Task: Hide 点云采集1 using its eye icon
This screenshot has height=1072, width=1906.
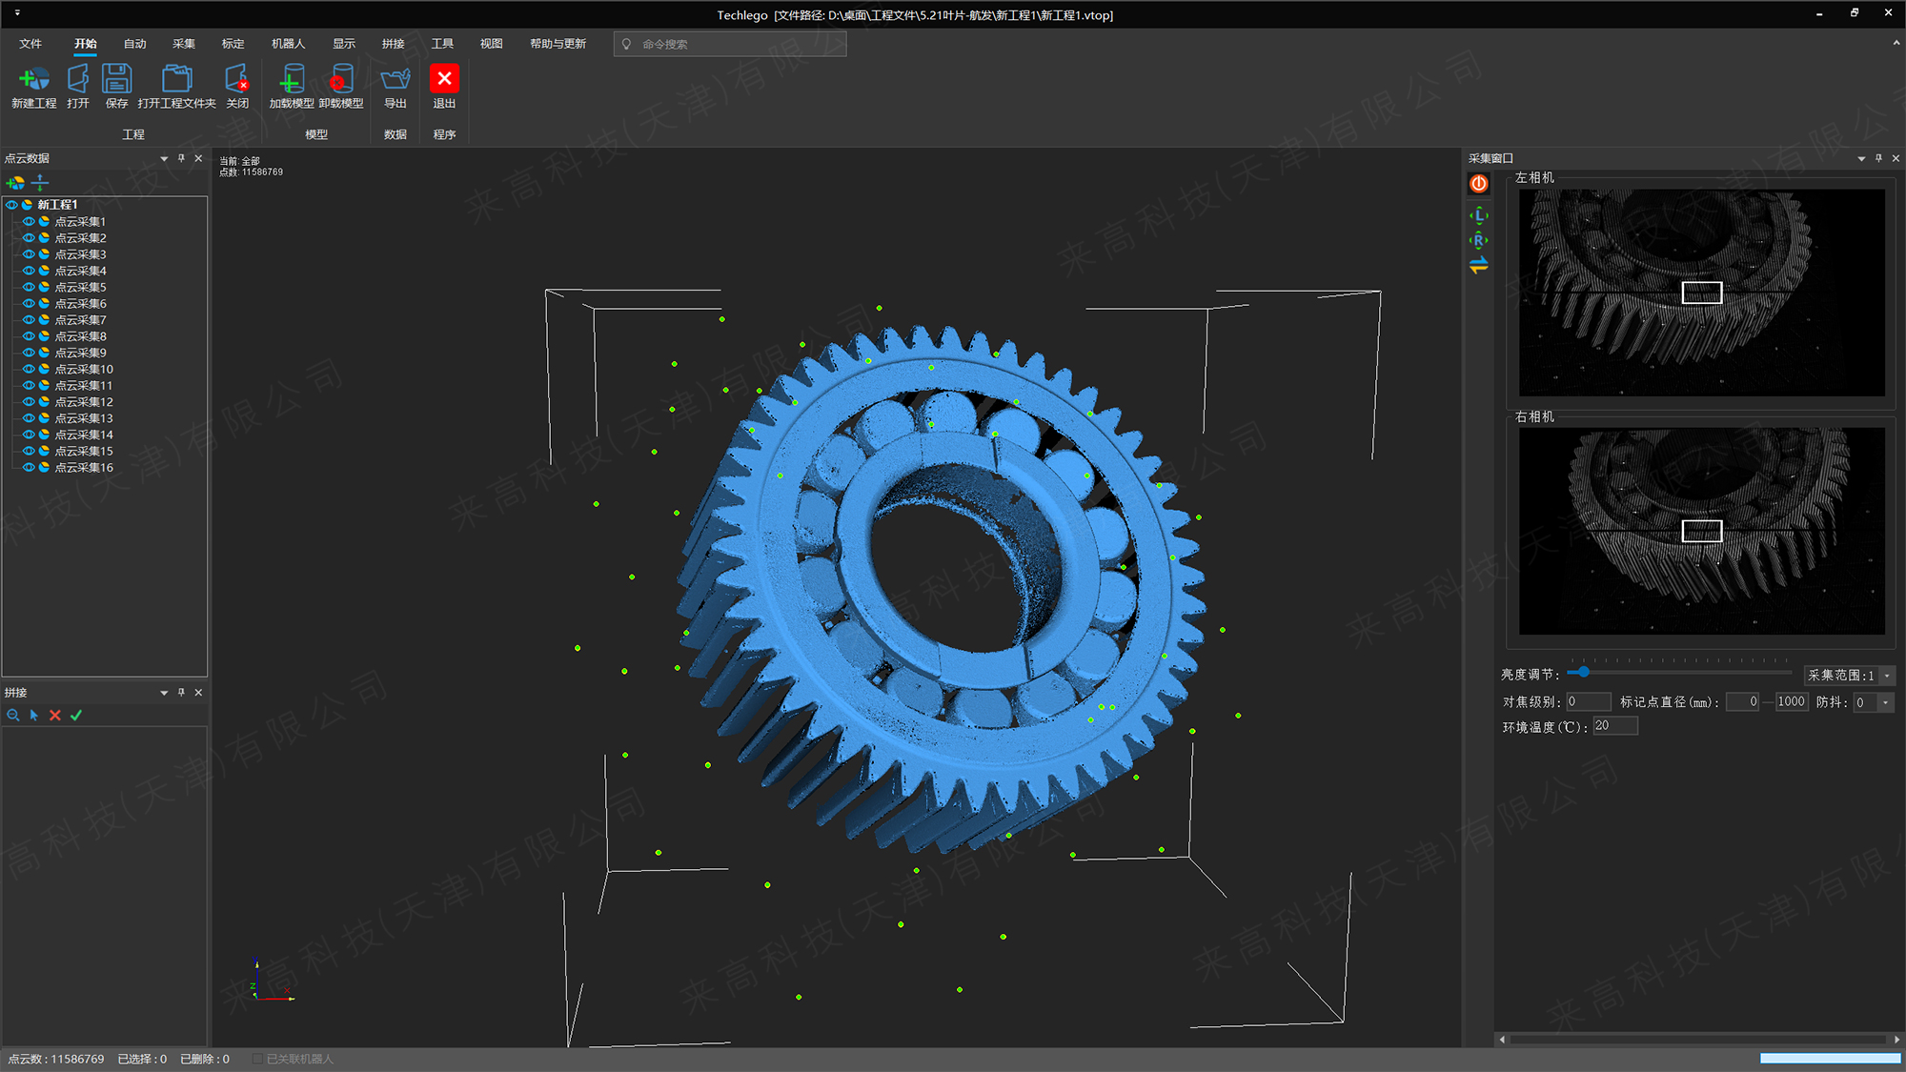Action: pyautogui.click(x=29, y=221)
